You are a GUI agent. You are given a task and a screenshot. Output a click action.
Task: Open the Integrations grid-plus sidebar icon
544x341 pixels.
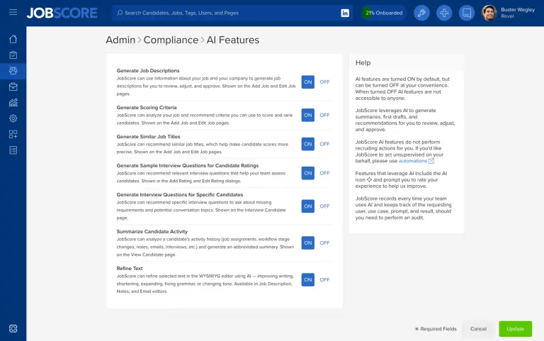(x=13, y=134)
